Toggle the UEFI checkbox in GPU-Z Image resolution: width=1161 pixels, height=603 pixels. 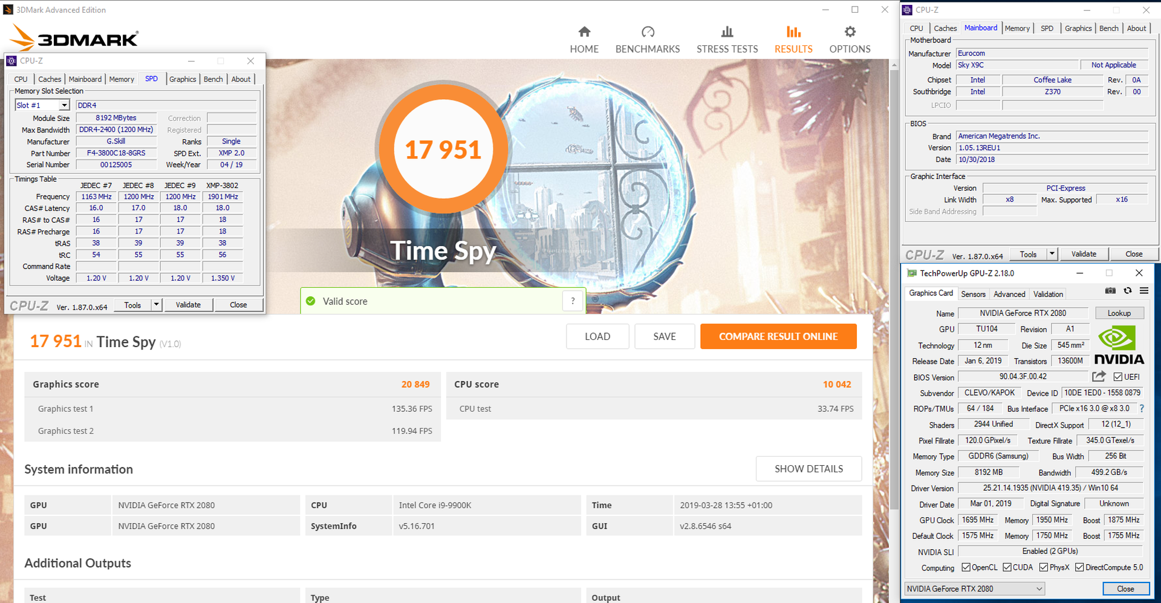[x=1117, y=377]
